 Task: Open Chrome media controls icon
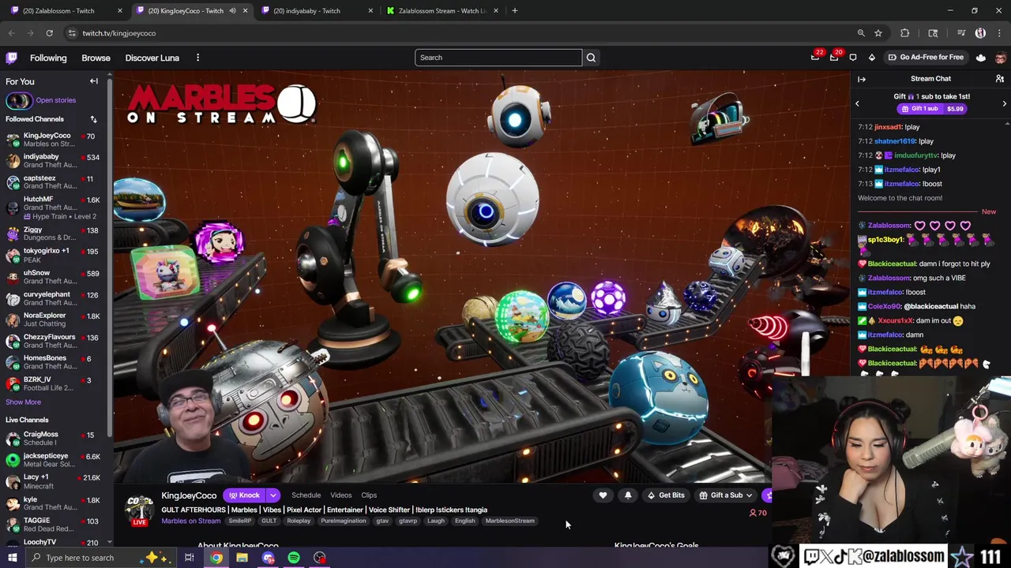coord(960,33)
